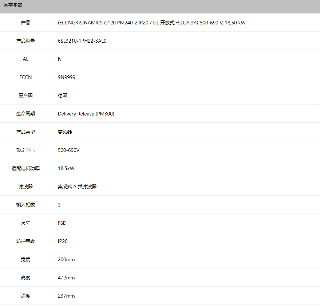Click the 生命周期 label
The image size is (320, 306).
coord(25,114)
